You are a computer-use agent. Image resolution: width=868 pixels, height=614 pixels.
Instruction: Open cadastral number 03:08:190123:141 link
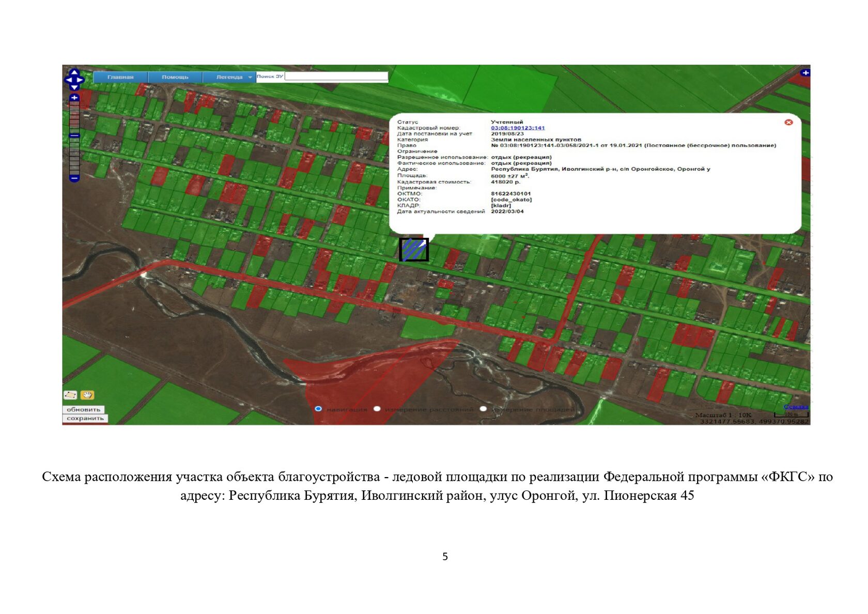coord(518,128)
